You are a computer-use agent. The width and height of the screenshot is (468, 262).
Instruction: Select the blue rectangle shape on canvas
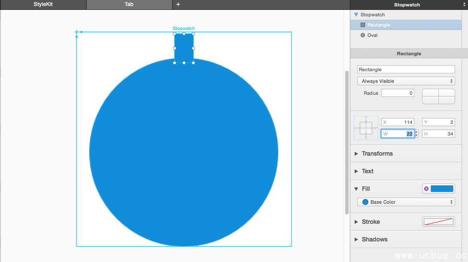tap(184, 48)
